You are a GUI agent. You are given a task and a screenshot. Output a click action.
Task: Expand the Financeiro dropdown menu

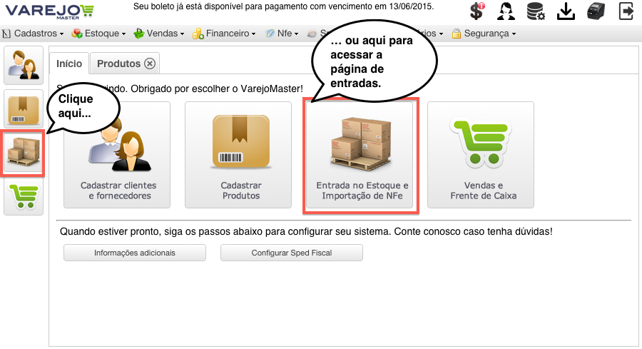click(x=225, y=34)
